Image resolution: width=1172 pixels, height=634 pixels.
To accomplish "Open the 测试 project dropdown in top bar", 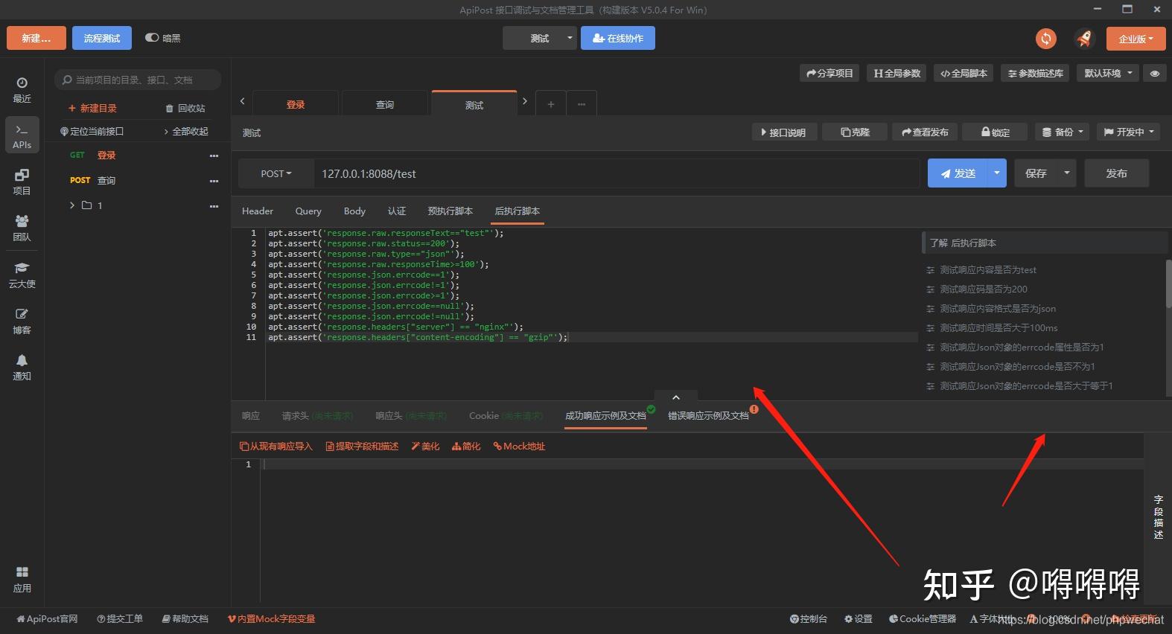I will 540,38.
